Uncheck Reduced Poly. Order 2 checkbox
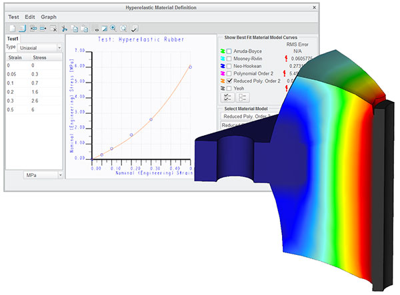400x295 pixels. 229,81
